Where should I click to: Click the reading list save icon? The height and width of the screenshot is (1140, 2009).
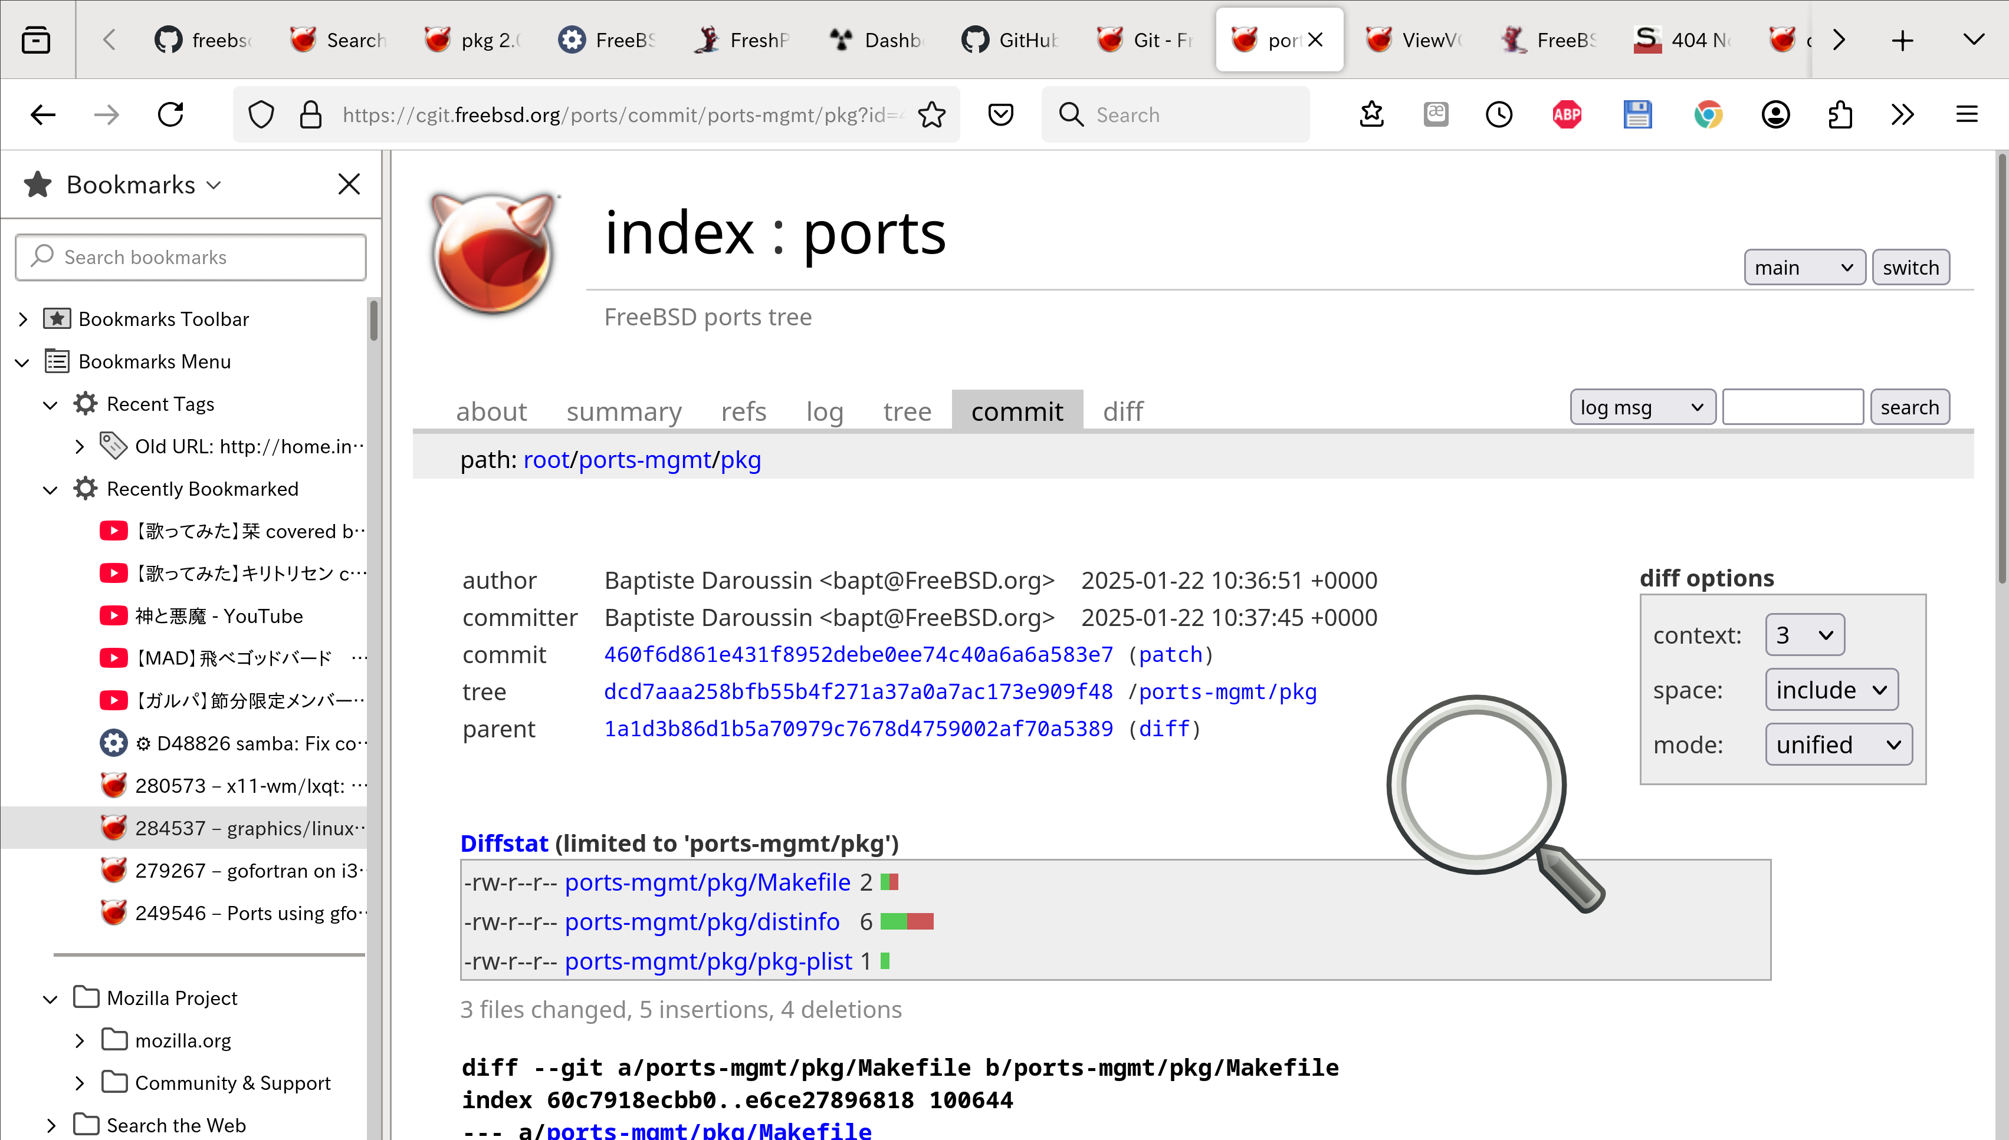1002,113
